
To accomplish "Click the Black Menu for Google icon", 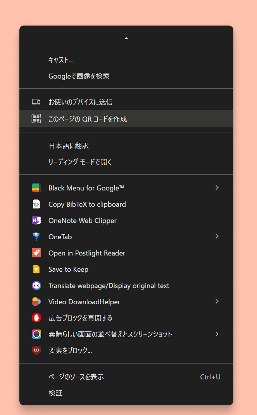I will coord(36,188).
